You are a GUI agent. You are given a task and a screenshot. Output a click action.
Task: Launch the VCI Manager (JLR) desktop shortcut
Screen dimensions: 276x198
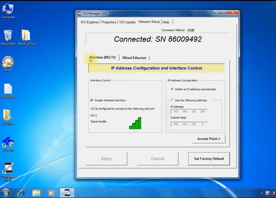click(8, 172)
